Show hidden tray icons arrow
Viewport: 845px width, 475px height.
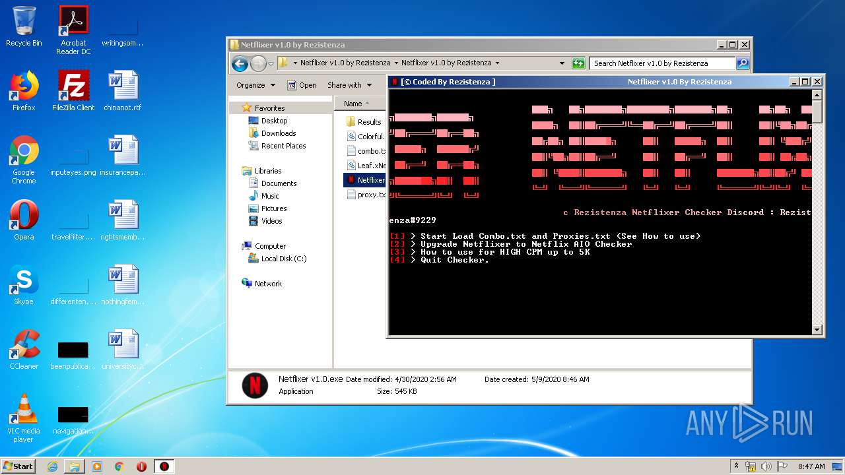coord(736,466)
